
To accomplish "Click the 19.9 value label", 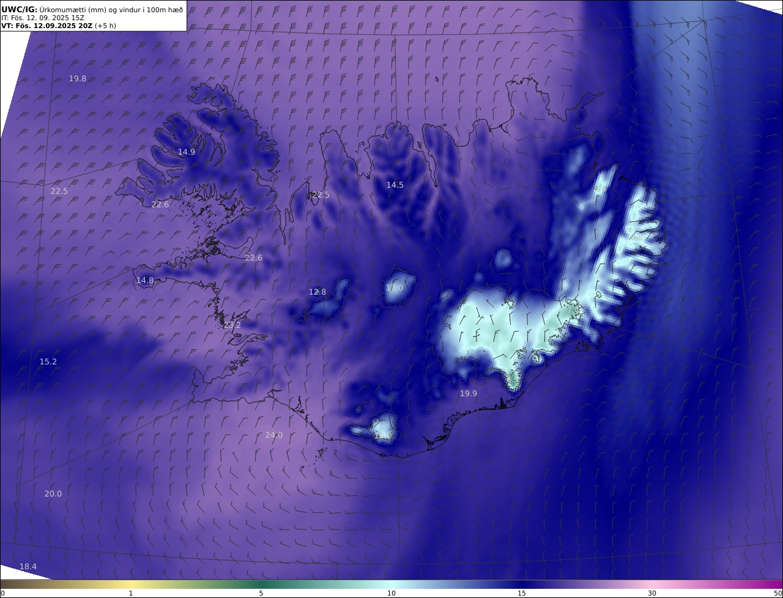I will [469, 393].
